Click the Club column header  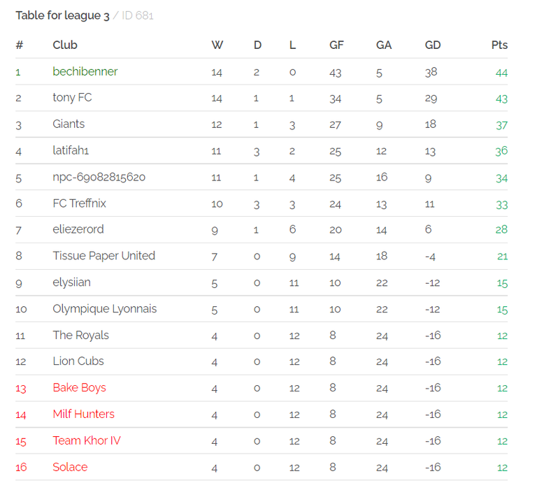pos(65,45)
